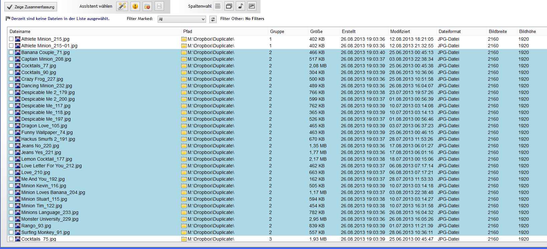Check the box for Athlete Minion_215.jpg
The image size is (547, 249).
click(11, 39)
